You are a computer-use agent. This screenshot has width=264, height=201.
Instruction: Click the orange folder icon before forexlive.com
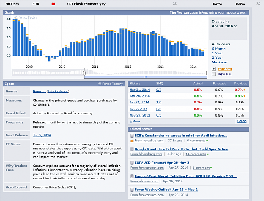[132, 141]
